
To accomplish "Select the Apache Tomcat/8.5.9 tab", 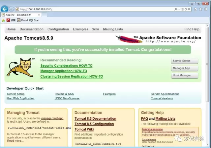I will point(21,15).
